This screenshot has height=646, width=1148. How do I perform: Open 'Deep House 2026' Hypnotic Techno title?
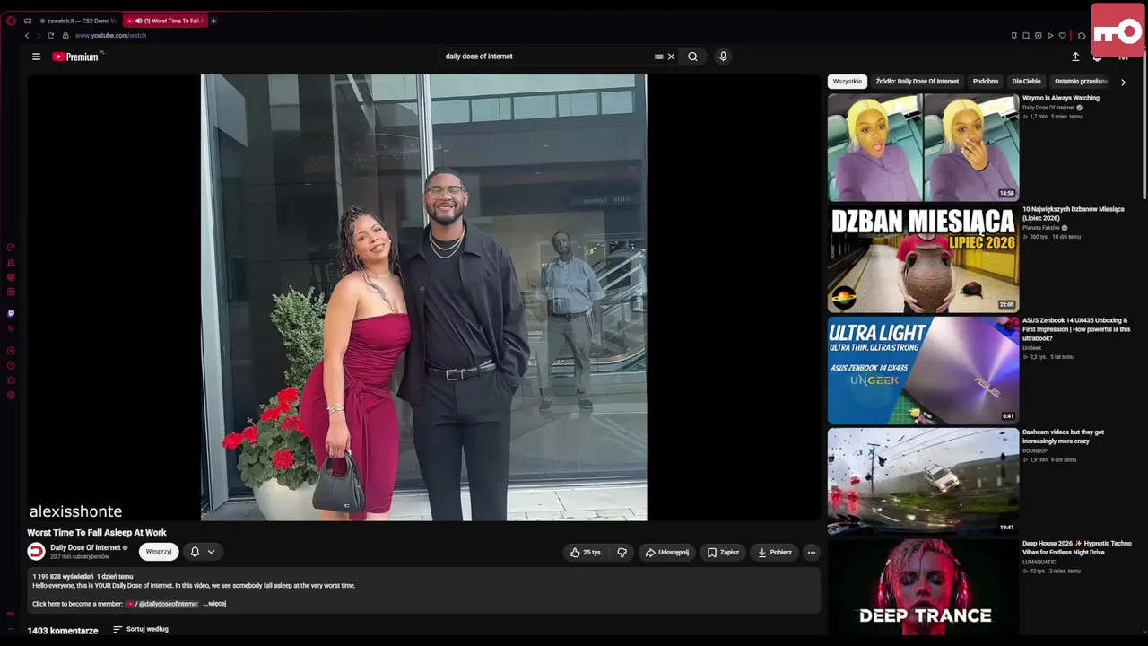click(1077, 547)
